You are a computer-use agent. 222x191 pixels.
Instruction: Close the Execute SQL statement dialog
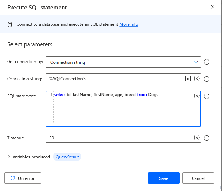tap(213, 7)
